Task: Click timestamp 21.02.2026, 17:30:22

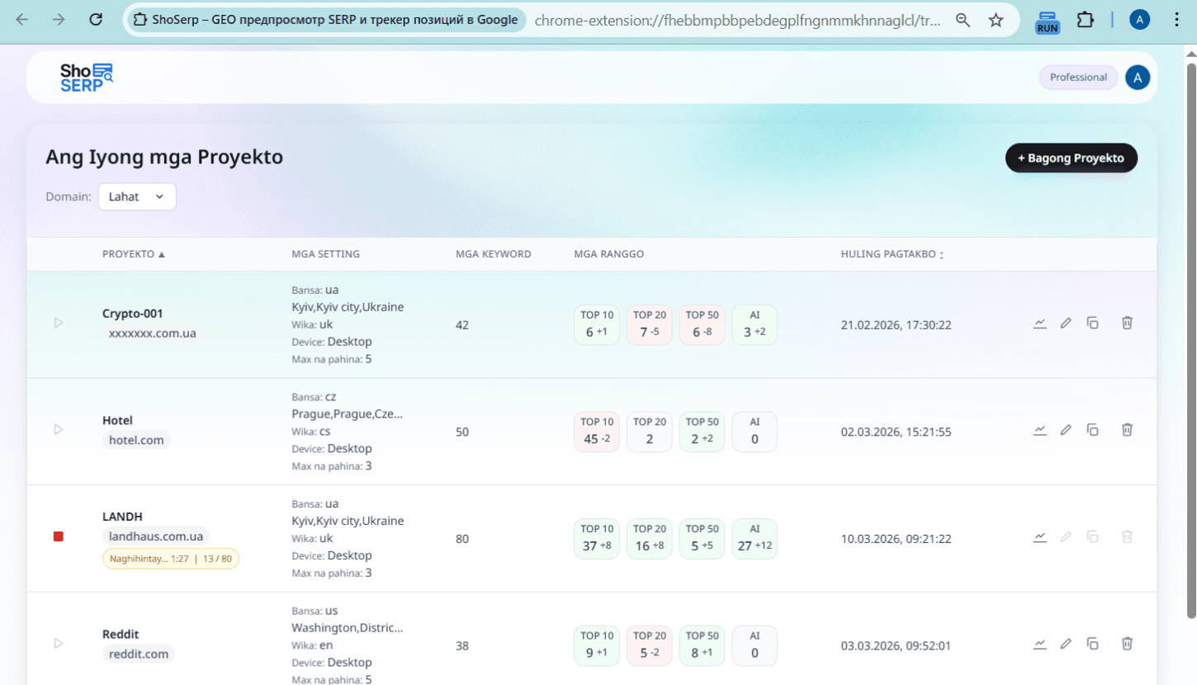Action: [x=896, y=325]
